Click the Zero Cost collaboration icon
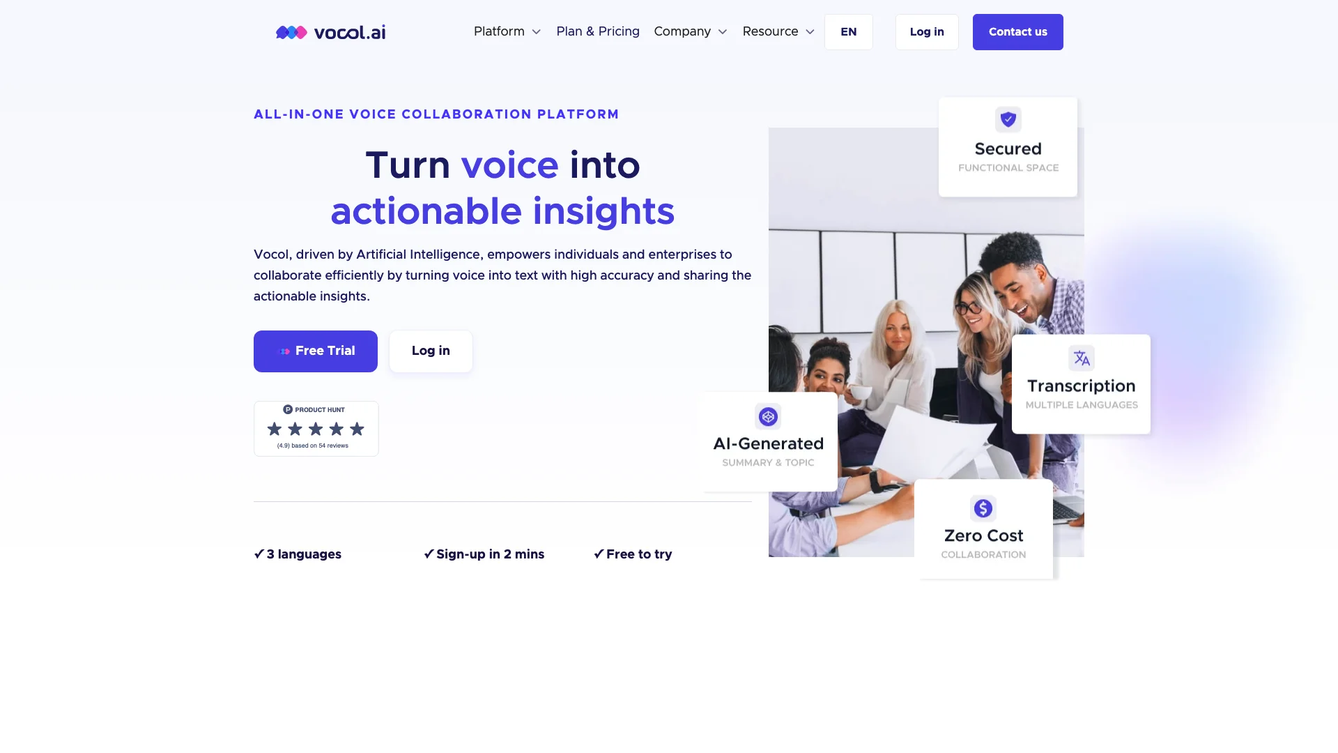The width and height of the screenshot is (1338, 753). click(983, 508)
